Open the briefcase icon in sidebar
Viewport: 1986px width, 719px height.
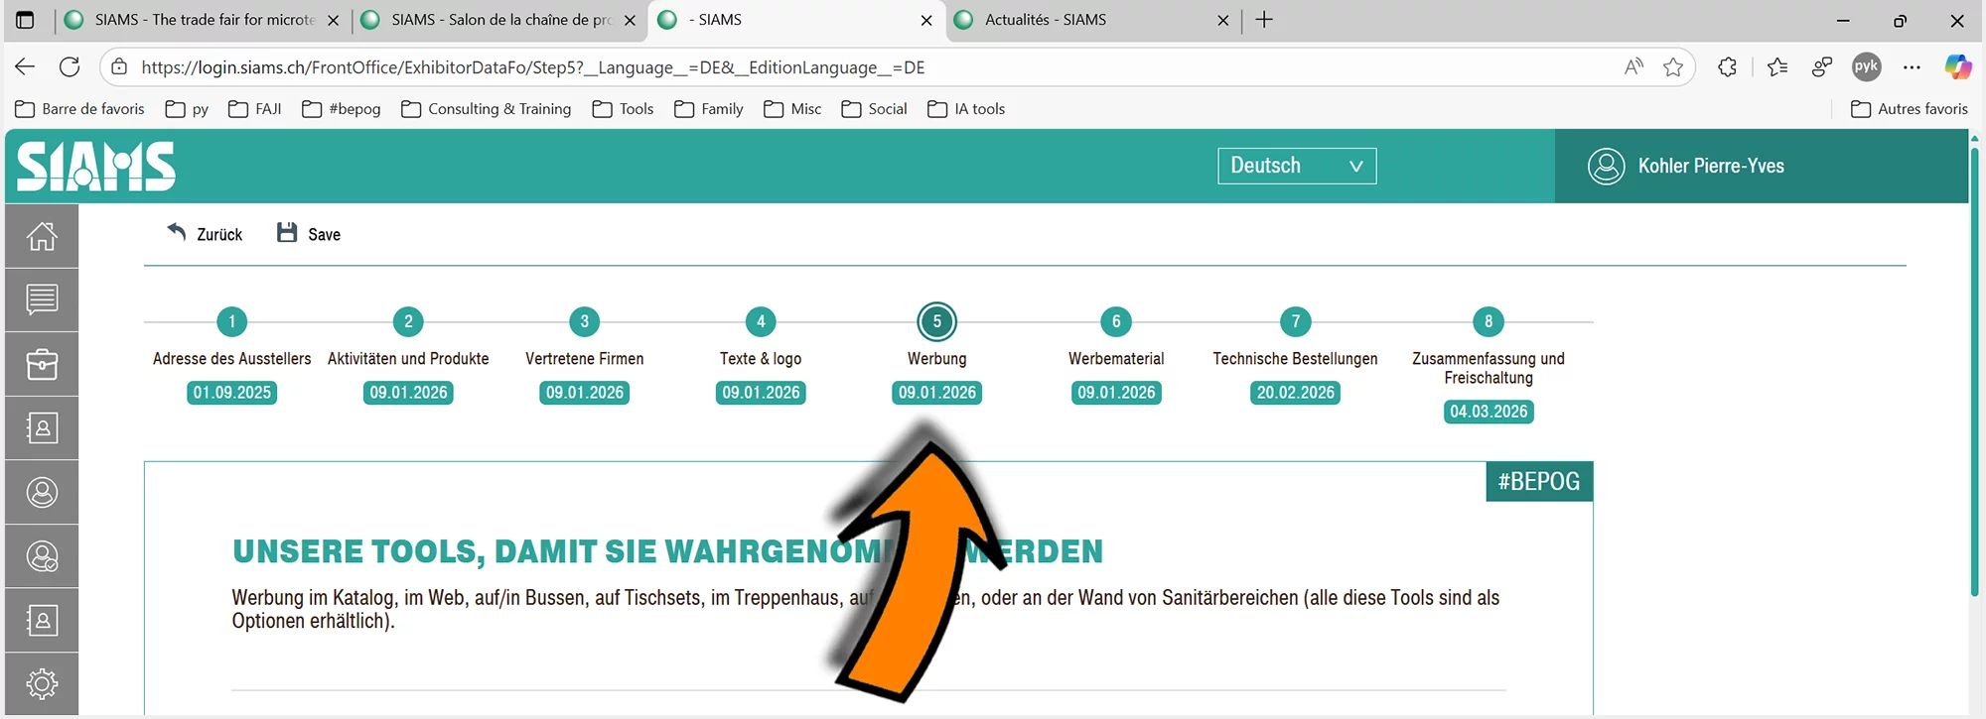click(42, 365)
